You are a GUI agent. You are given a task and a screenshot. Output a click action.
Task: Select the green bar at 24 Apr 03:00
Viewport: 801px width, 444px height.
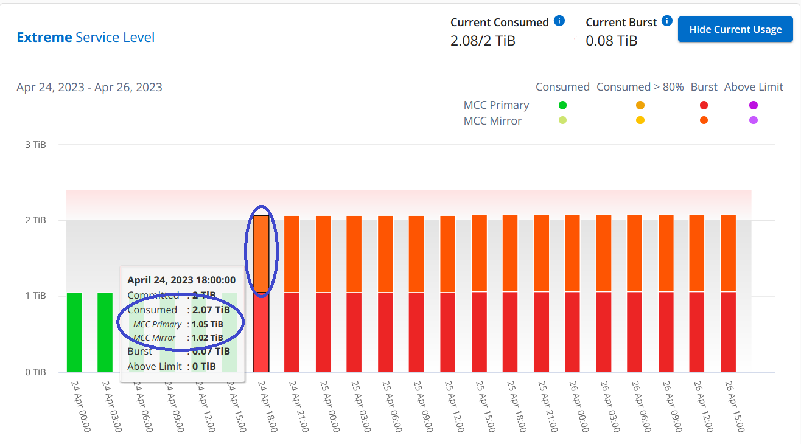105,332
